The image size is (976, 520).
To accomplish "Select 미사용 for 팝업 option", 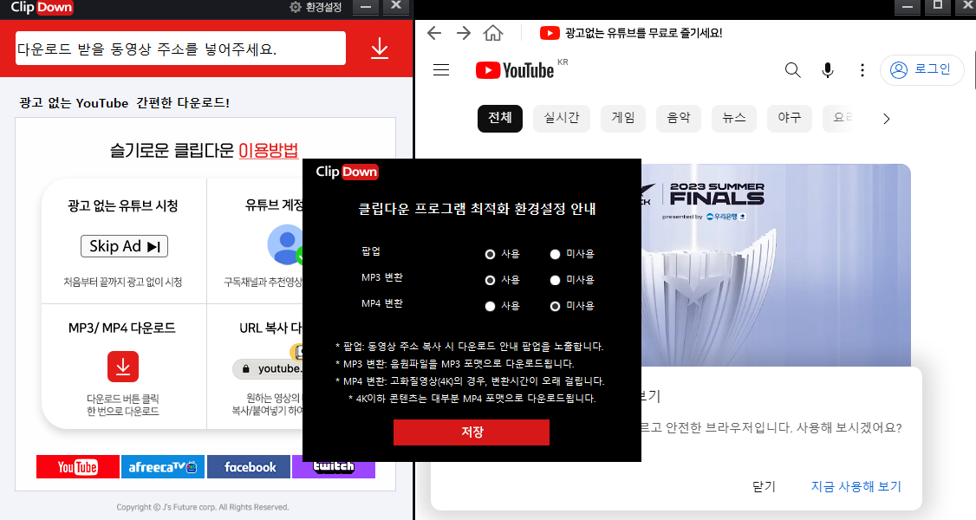I will click(556, 255).
